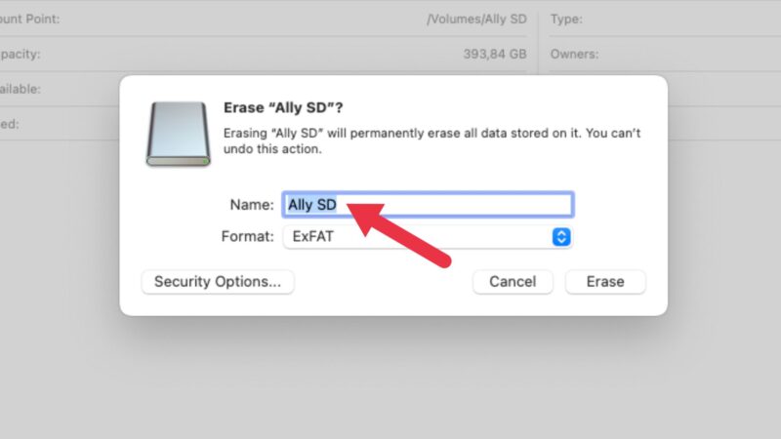Click the 393,84 GB capacity value
This screenshot has width=781, height=439.
coord(495,55)
